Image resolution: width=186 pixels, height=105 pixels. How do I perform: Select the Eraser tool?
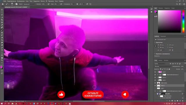(2, 38)
